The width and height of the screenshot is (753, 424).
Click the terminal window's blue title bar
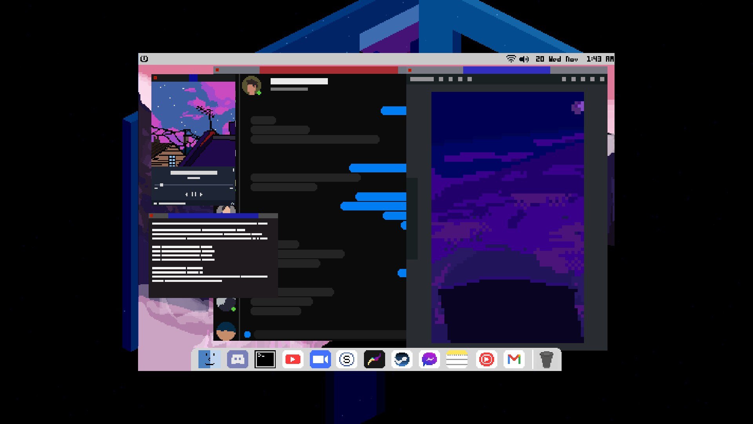213,216
